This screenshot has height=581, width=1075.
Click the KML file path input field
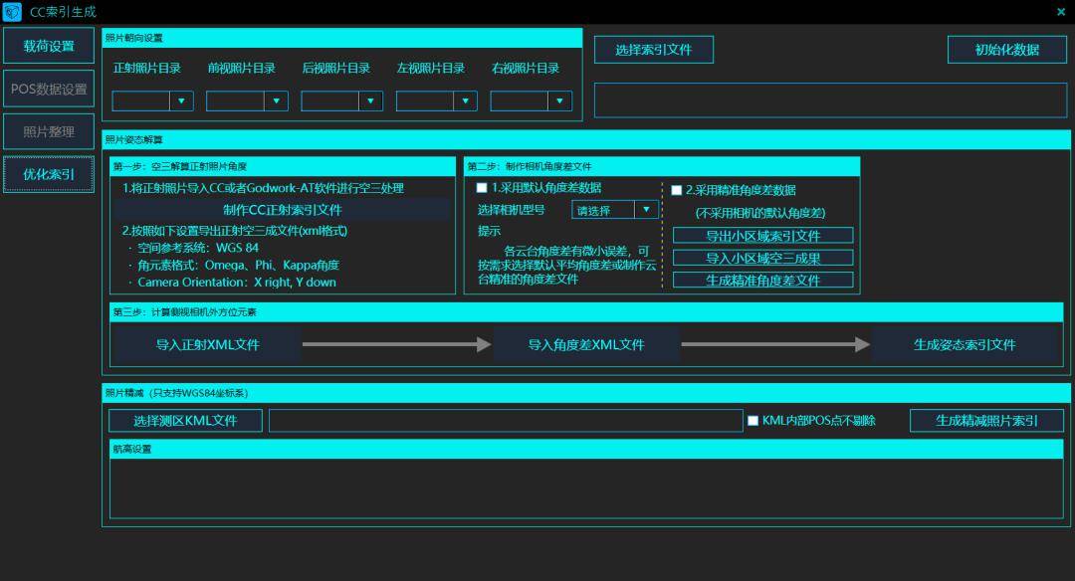(506, 421)
